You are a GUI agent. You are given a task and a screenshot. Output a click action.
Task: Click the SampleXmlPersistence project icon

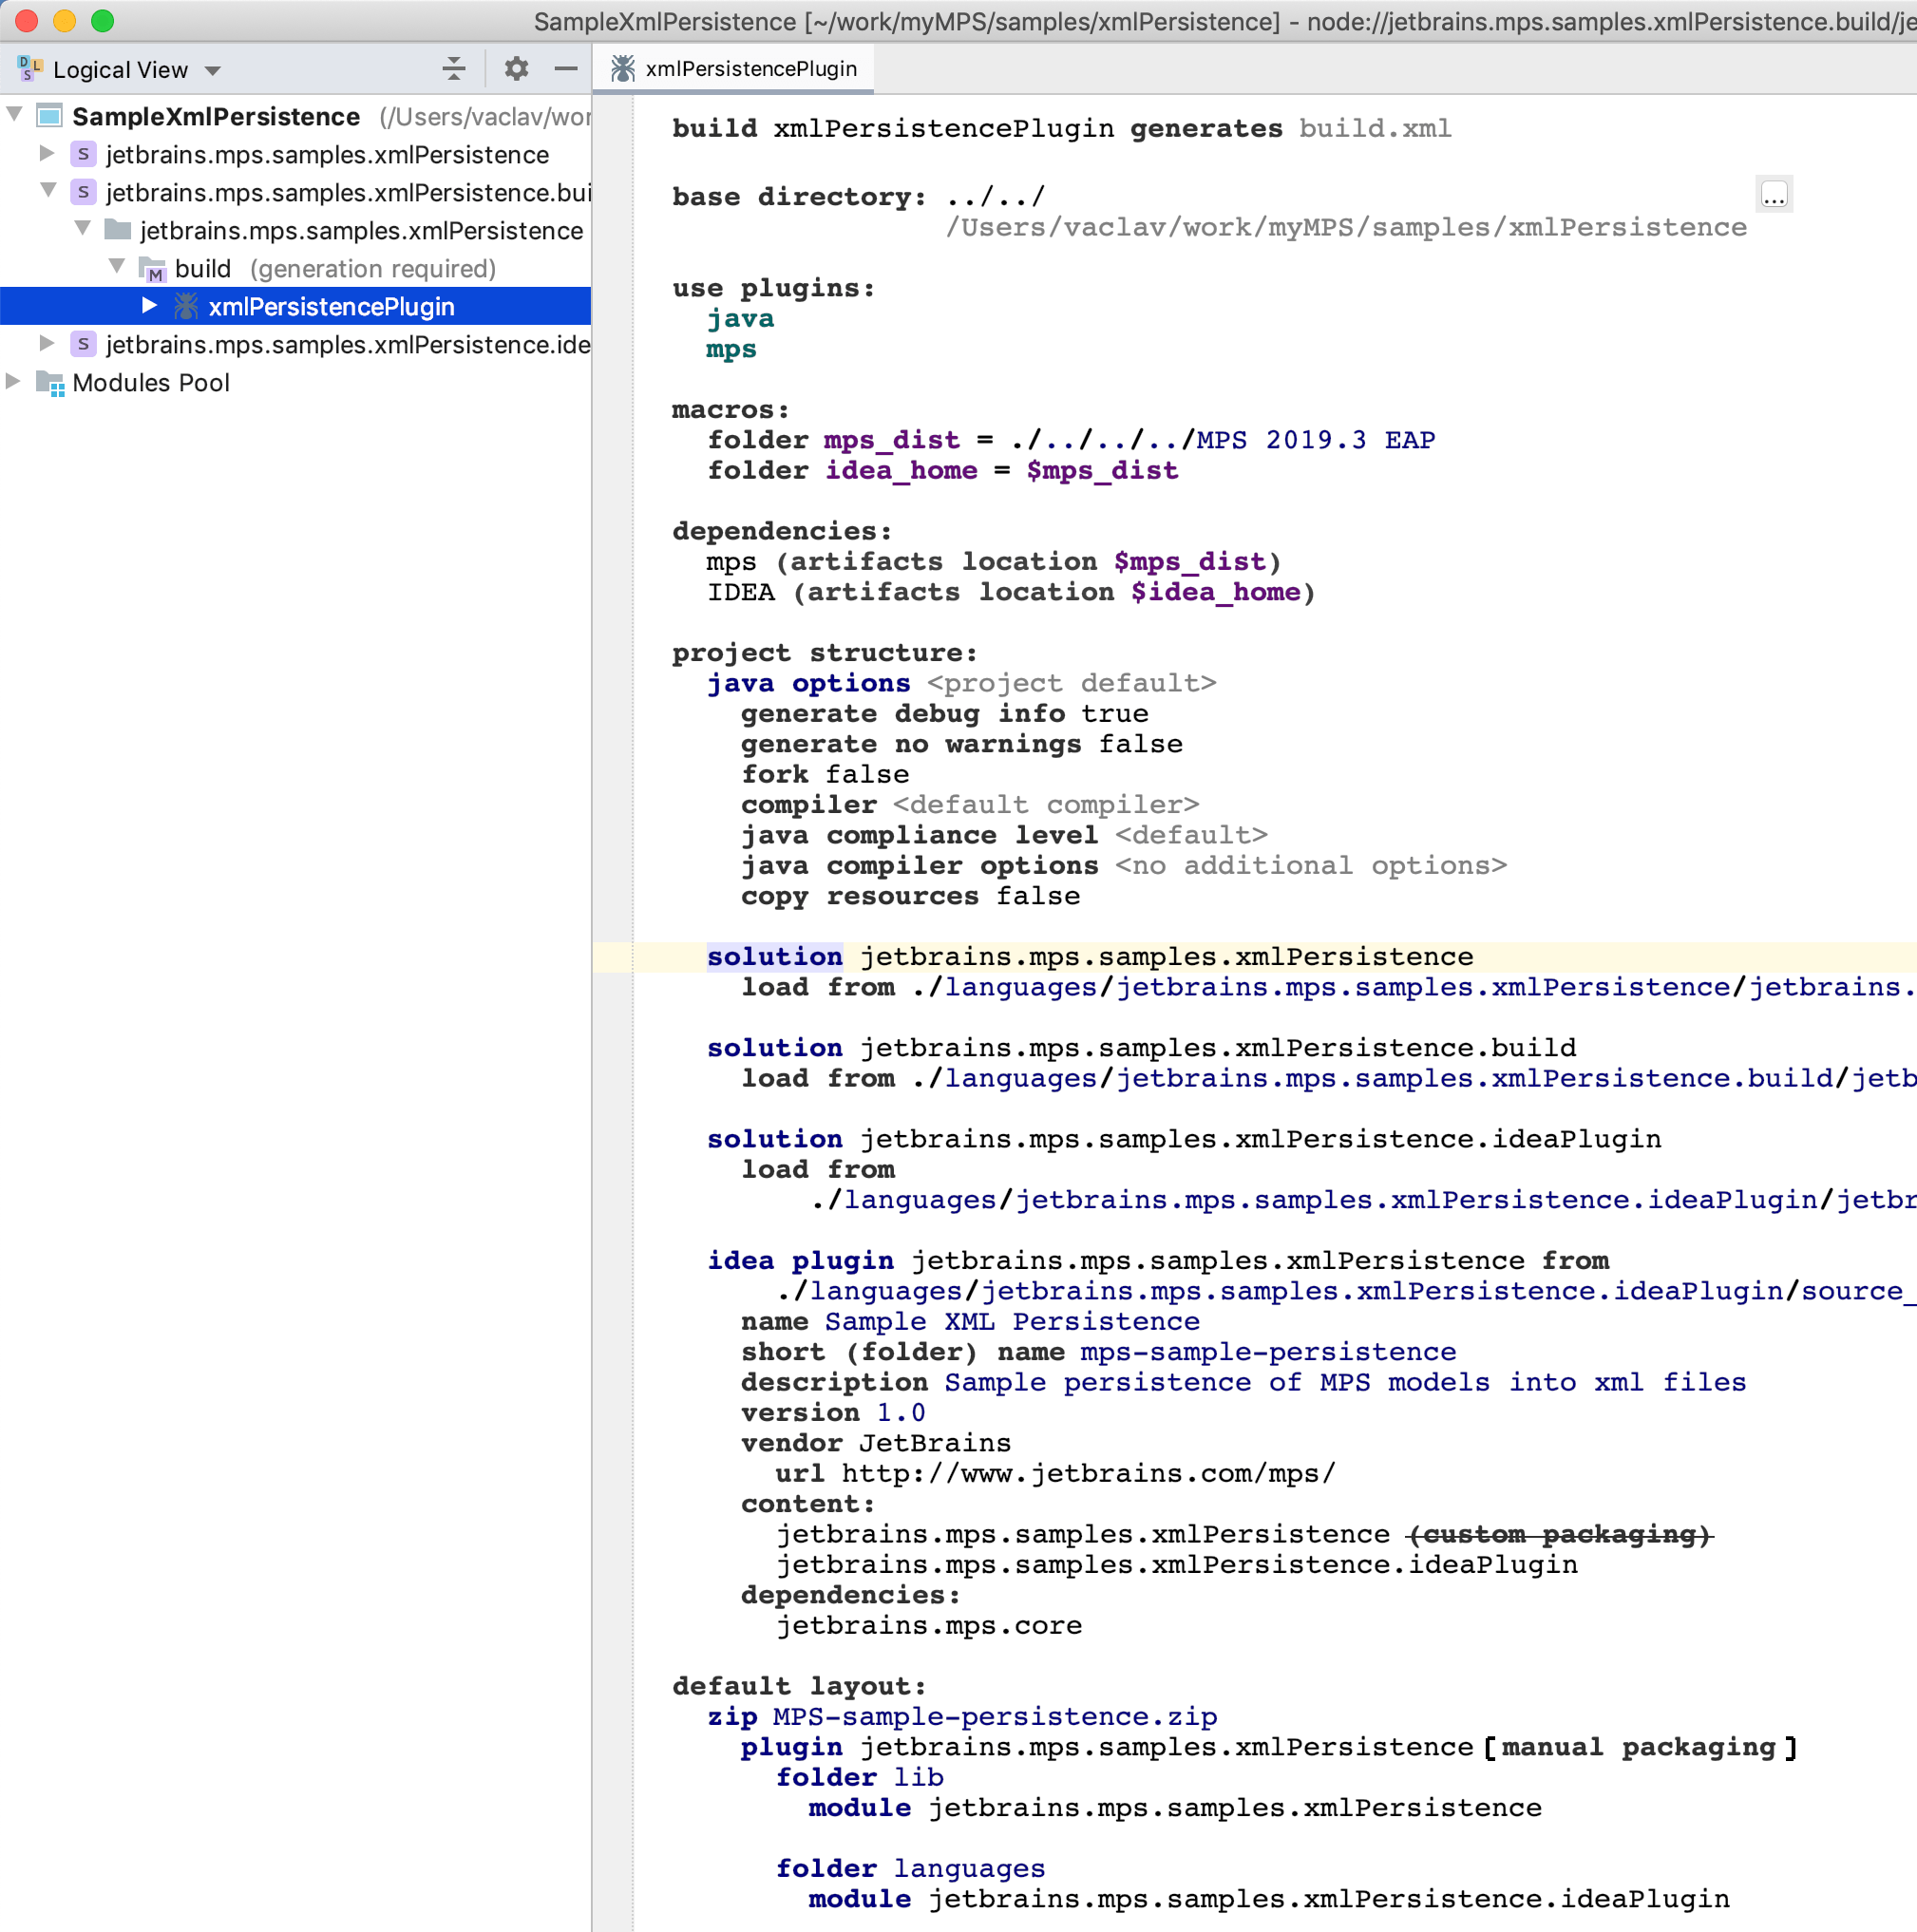[50, 116]
